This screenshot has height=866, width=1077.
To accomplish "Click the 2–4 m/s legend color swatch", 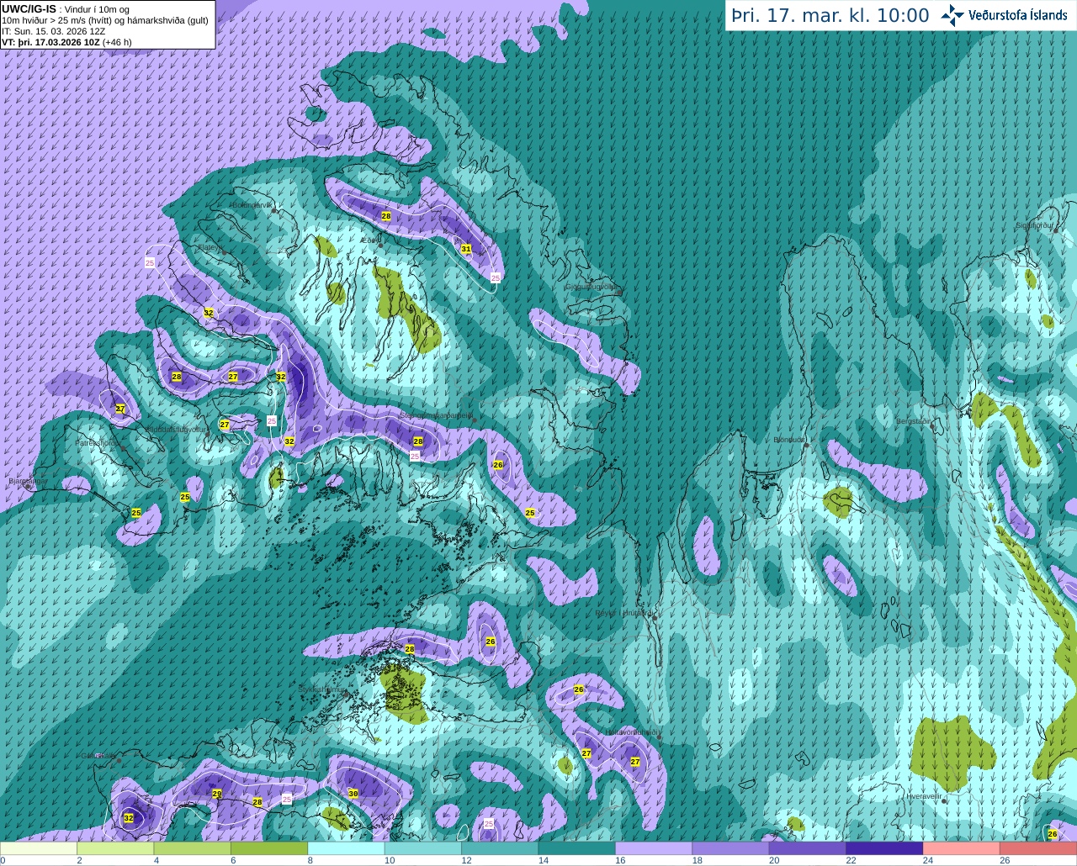I will [x=115, y=848].
